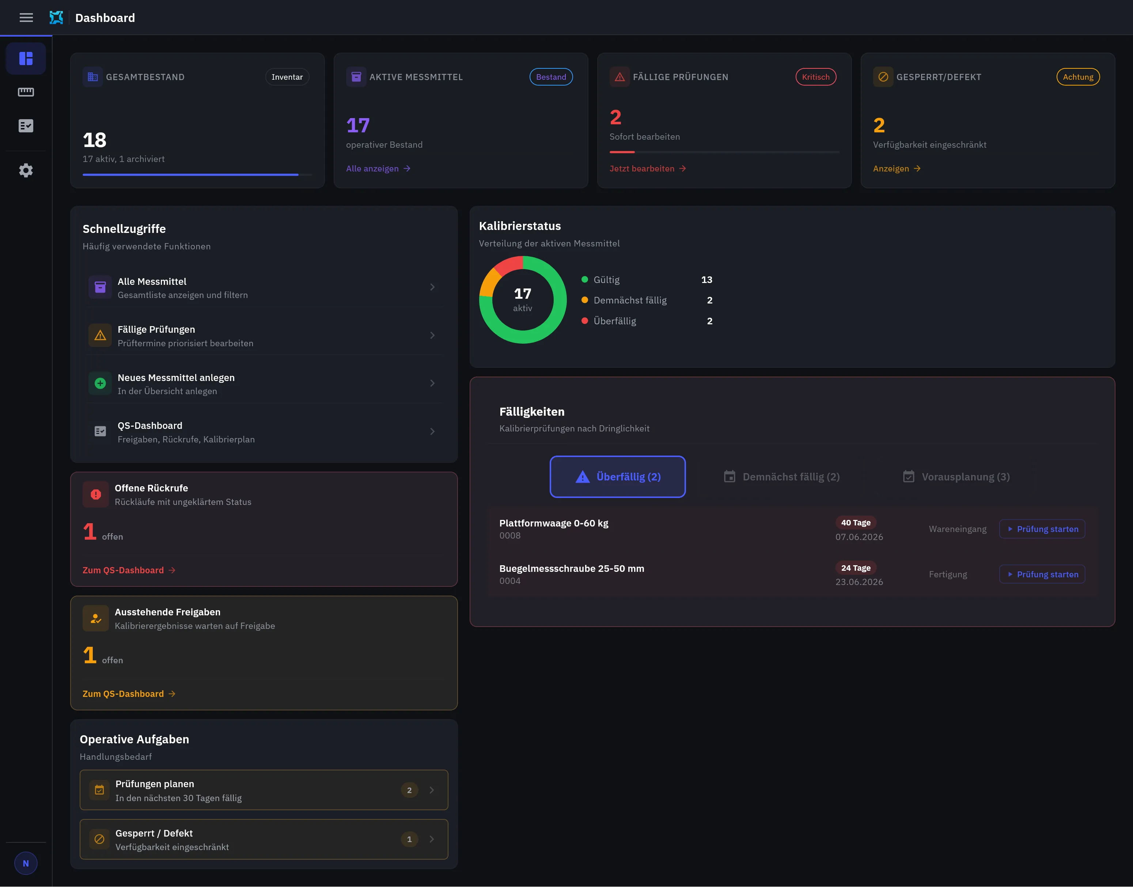Click the date 07.06.2026
1133x887 pixels.
point(859,537)
